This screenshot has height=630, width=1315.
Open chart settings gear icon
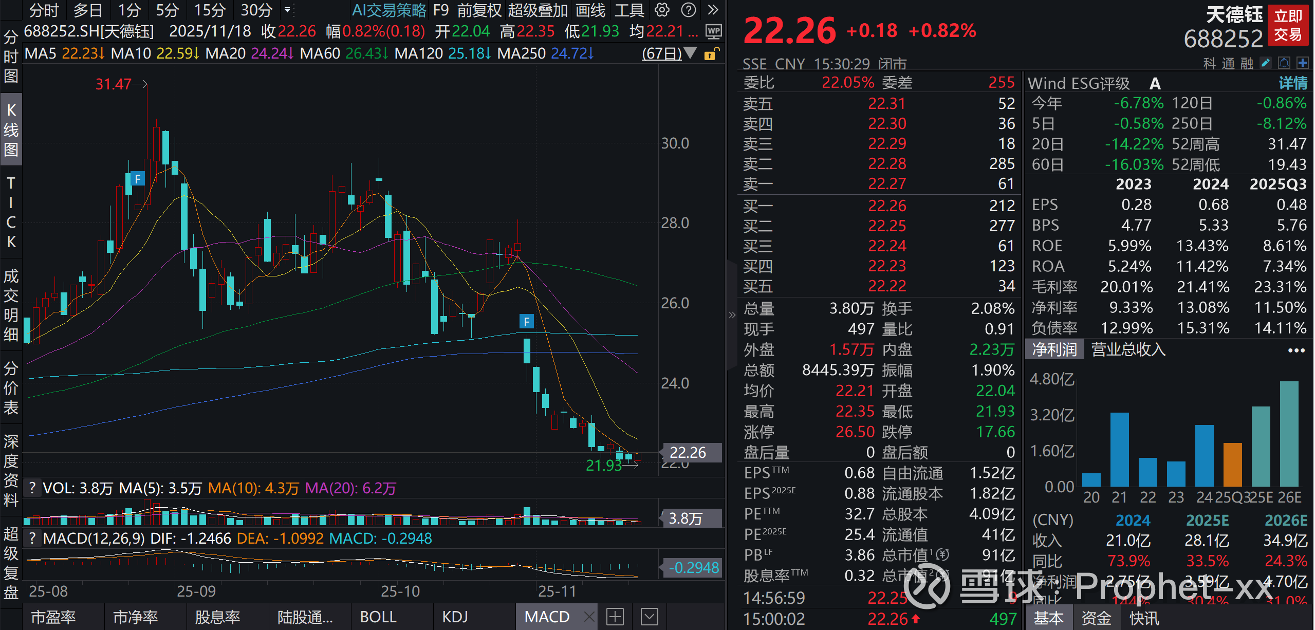click(662, 10)
